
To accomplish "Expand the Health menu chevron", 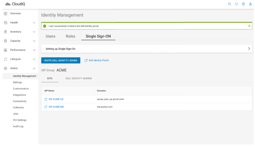I will (x=34, y=23).
